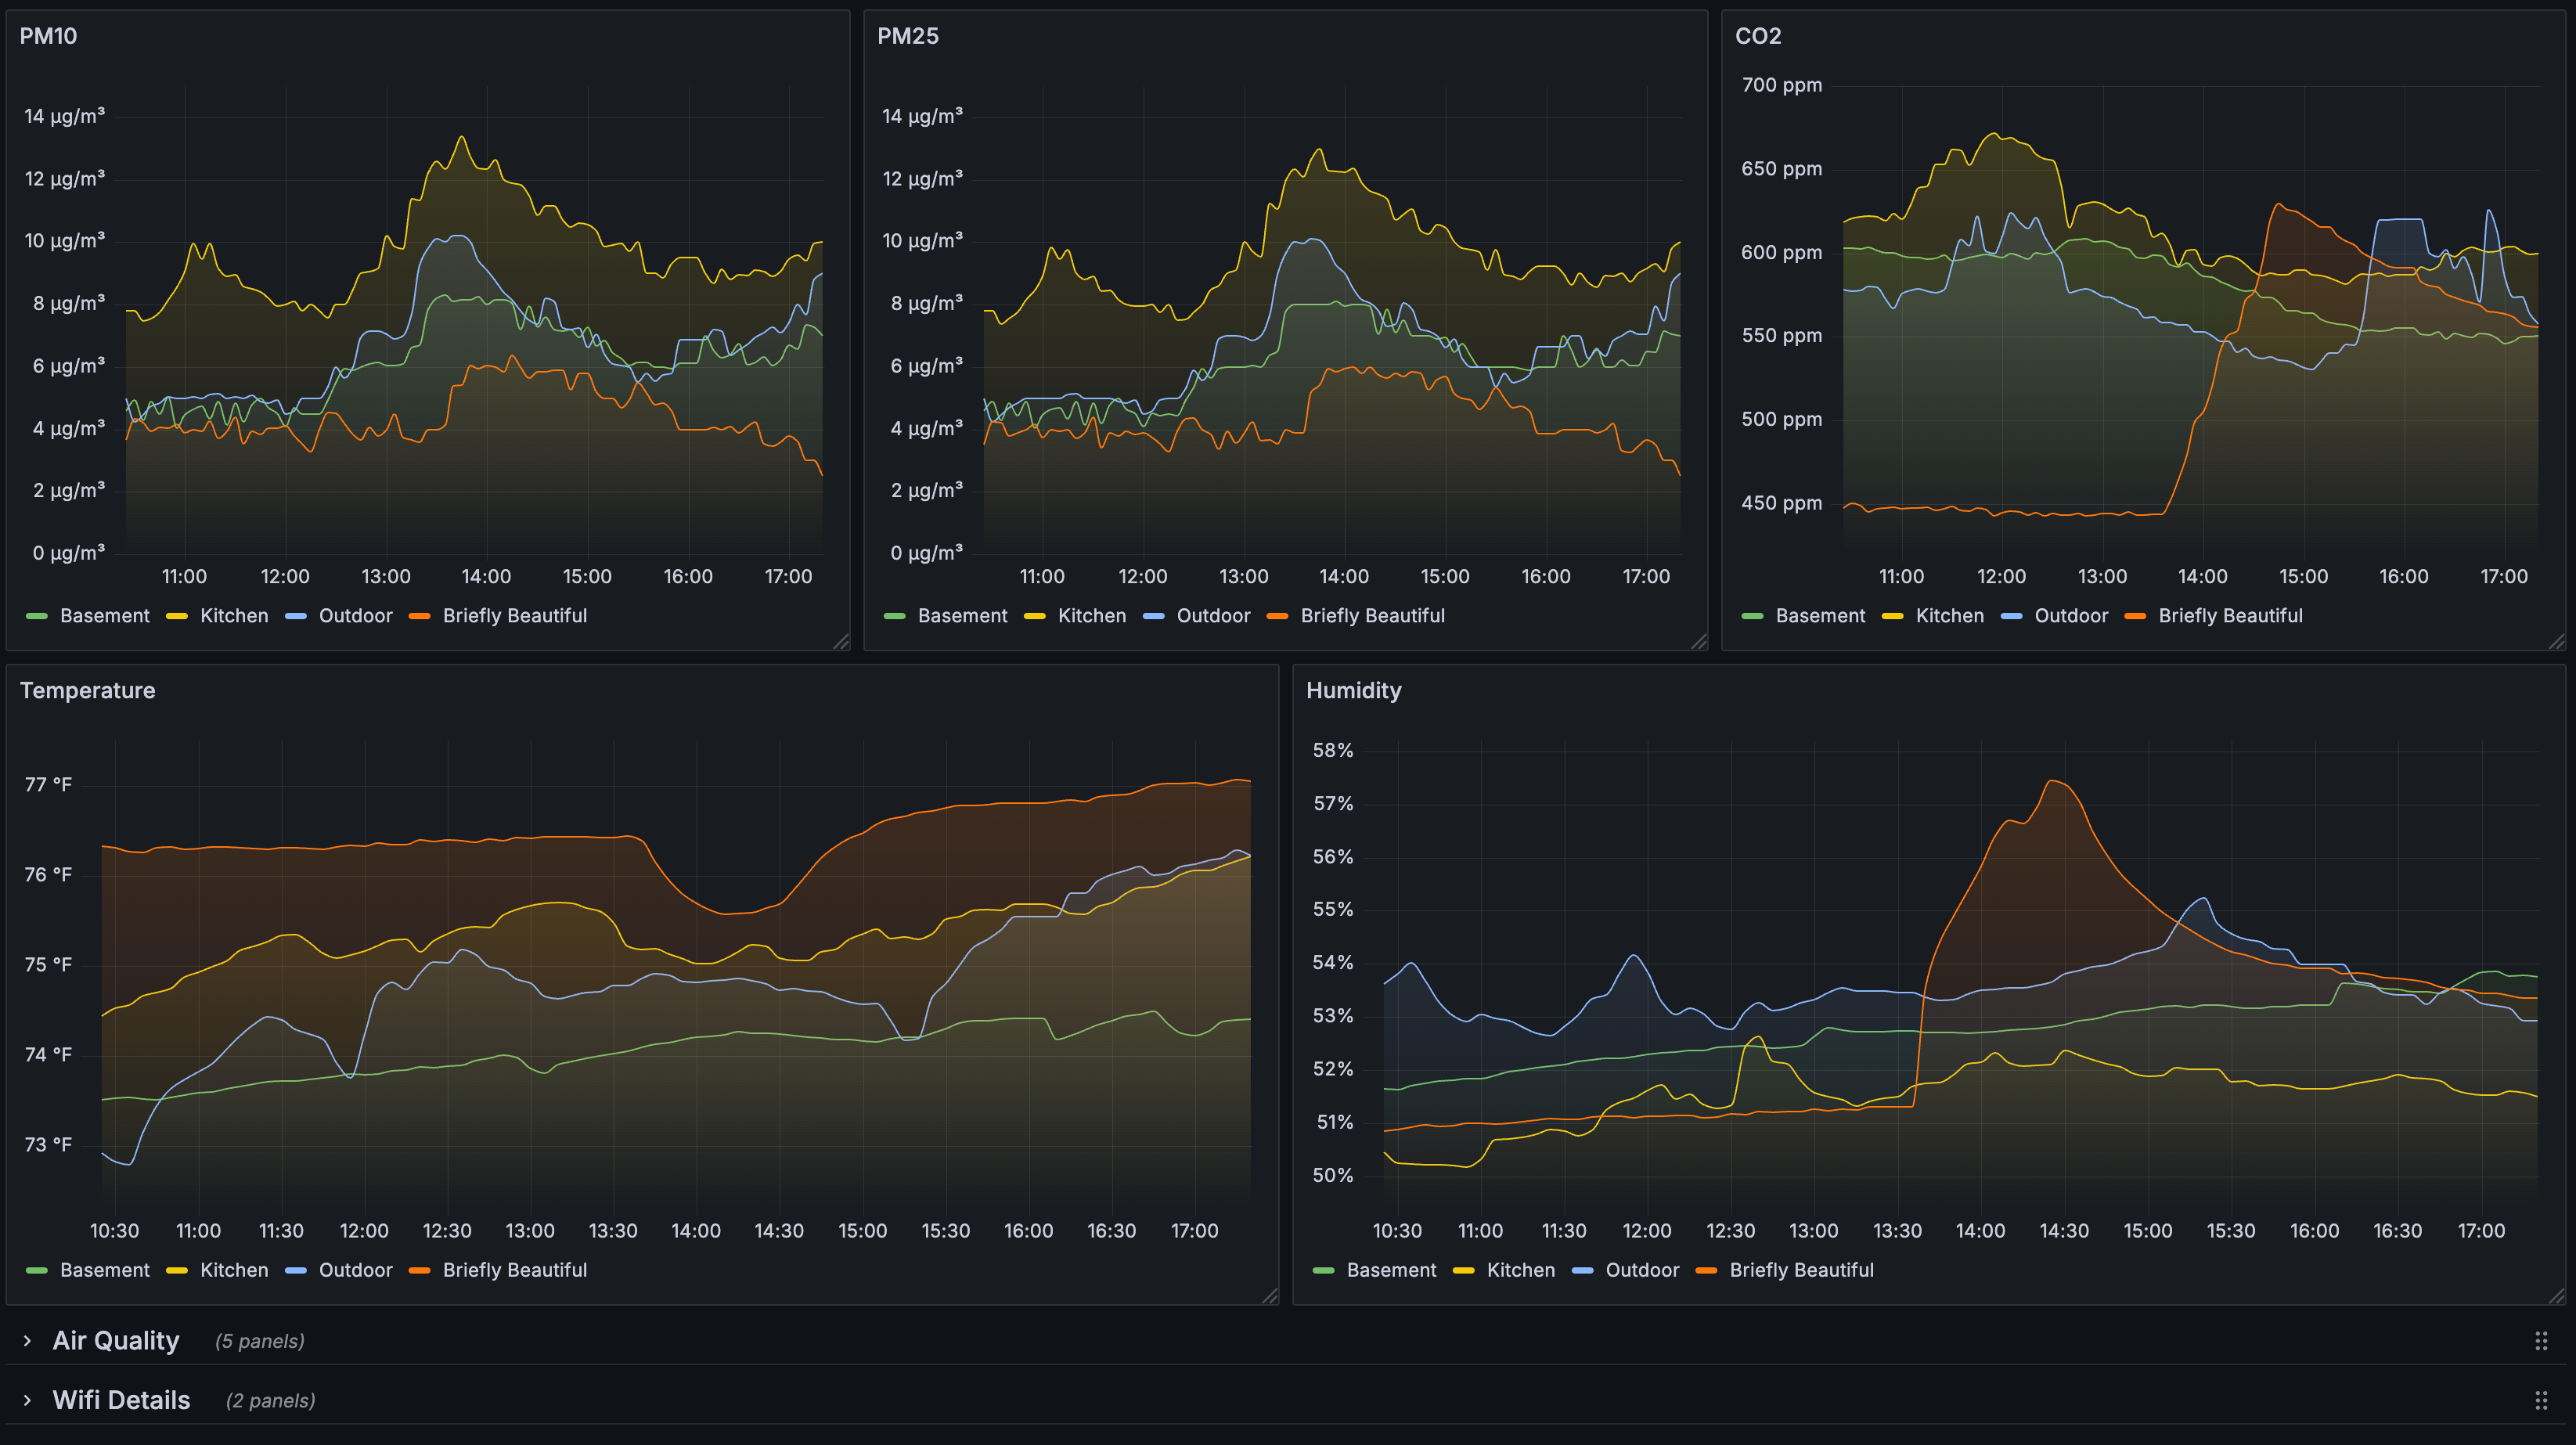
Task: Open the Air Quality row title
Action: tap(116, 1341)
